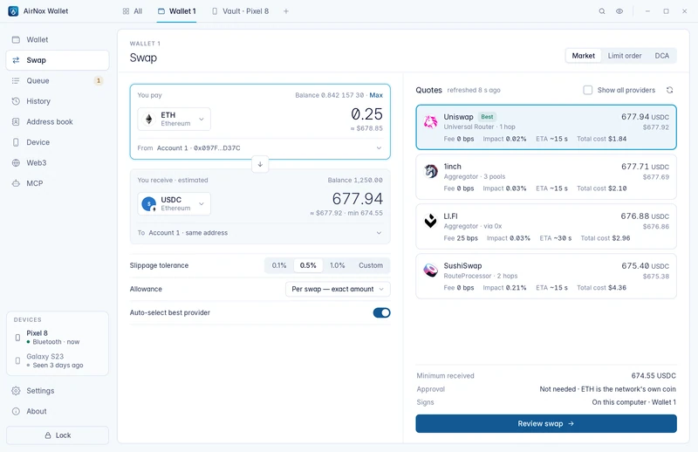The image size is (698, 452).
Task: Click the pay amount 0.25 field
Action: coord(366,114)
